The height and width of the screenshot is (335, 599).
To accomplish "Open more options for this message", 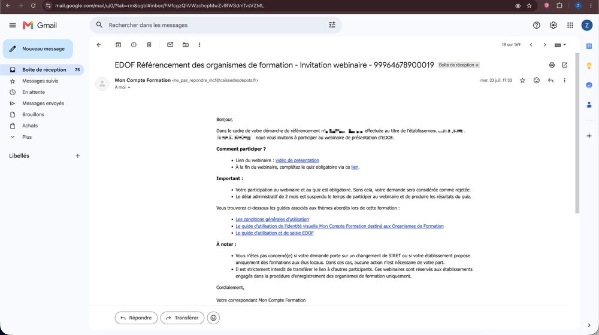I will click(564, 81).
